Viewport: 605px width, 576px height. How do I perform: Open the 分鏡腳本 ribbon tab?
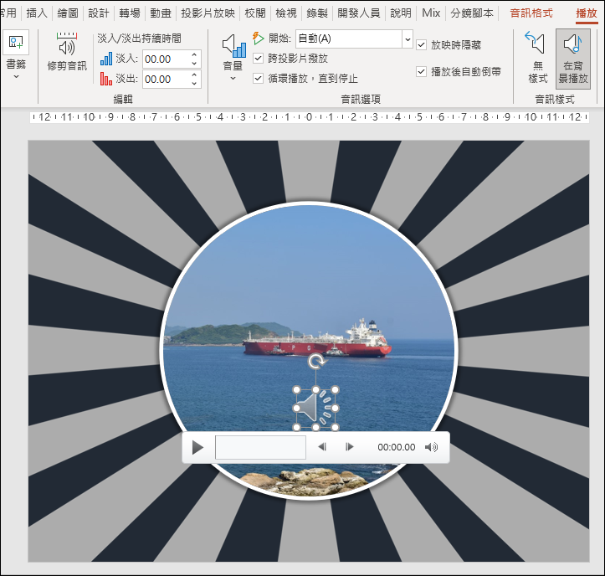point(472,13)
